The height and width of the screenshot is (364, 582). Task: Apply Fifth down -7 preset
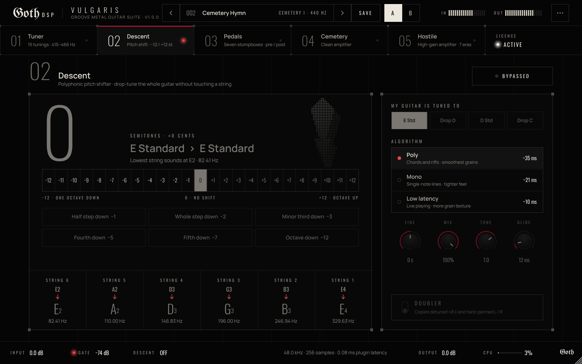[200, 238]
